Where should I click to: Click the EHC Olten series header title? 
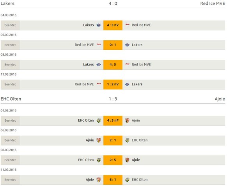coord(11,99)
